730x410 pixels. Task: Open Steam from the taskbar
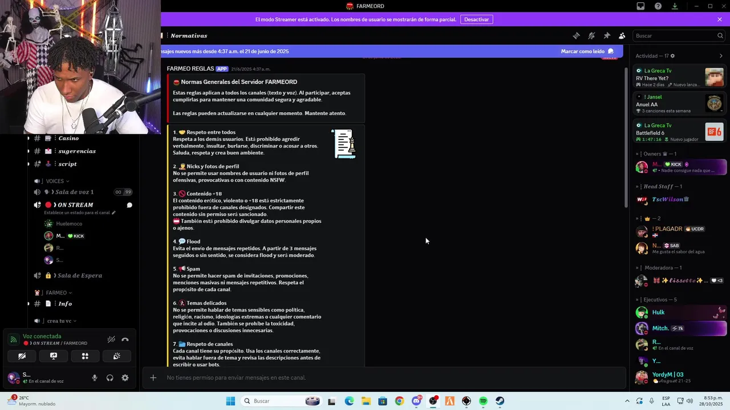[500, 401]
